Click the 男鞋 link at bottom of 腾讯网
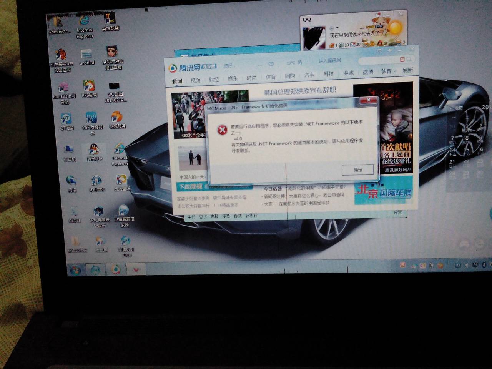The width and height of the screenshot is (492, 369). coord(214,216)
